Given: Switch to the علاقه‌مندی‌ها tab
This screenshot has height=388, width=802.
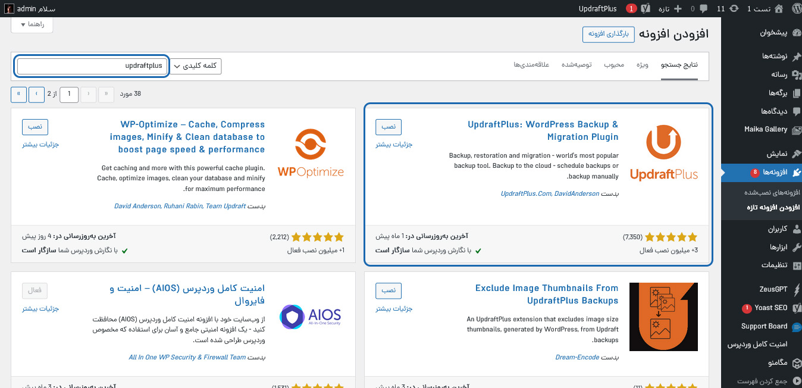Looking at the screenshot, I should 531,64.
